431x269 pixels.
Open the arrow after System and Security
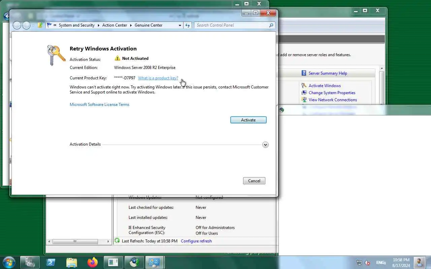pos(99,25)
